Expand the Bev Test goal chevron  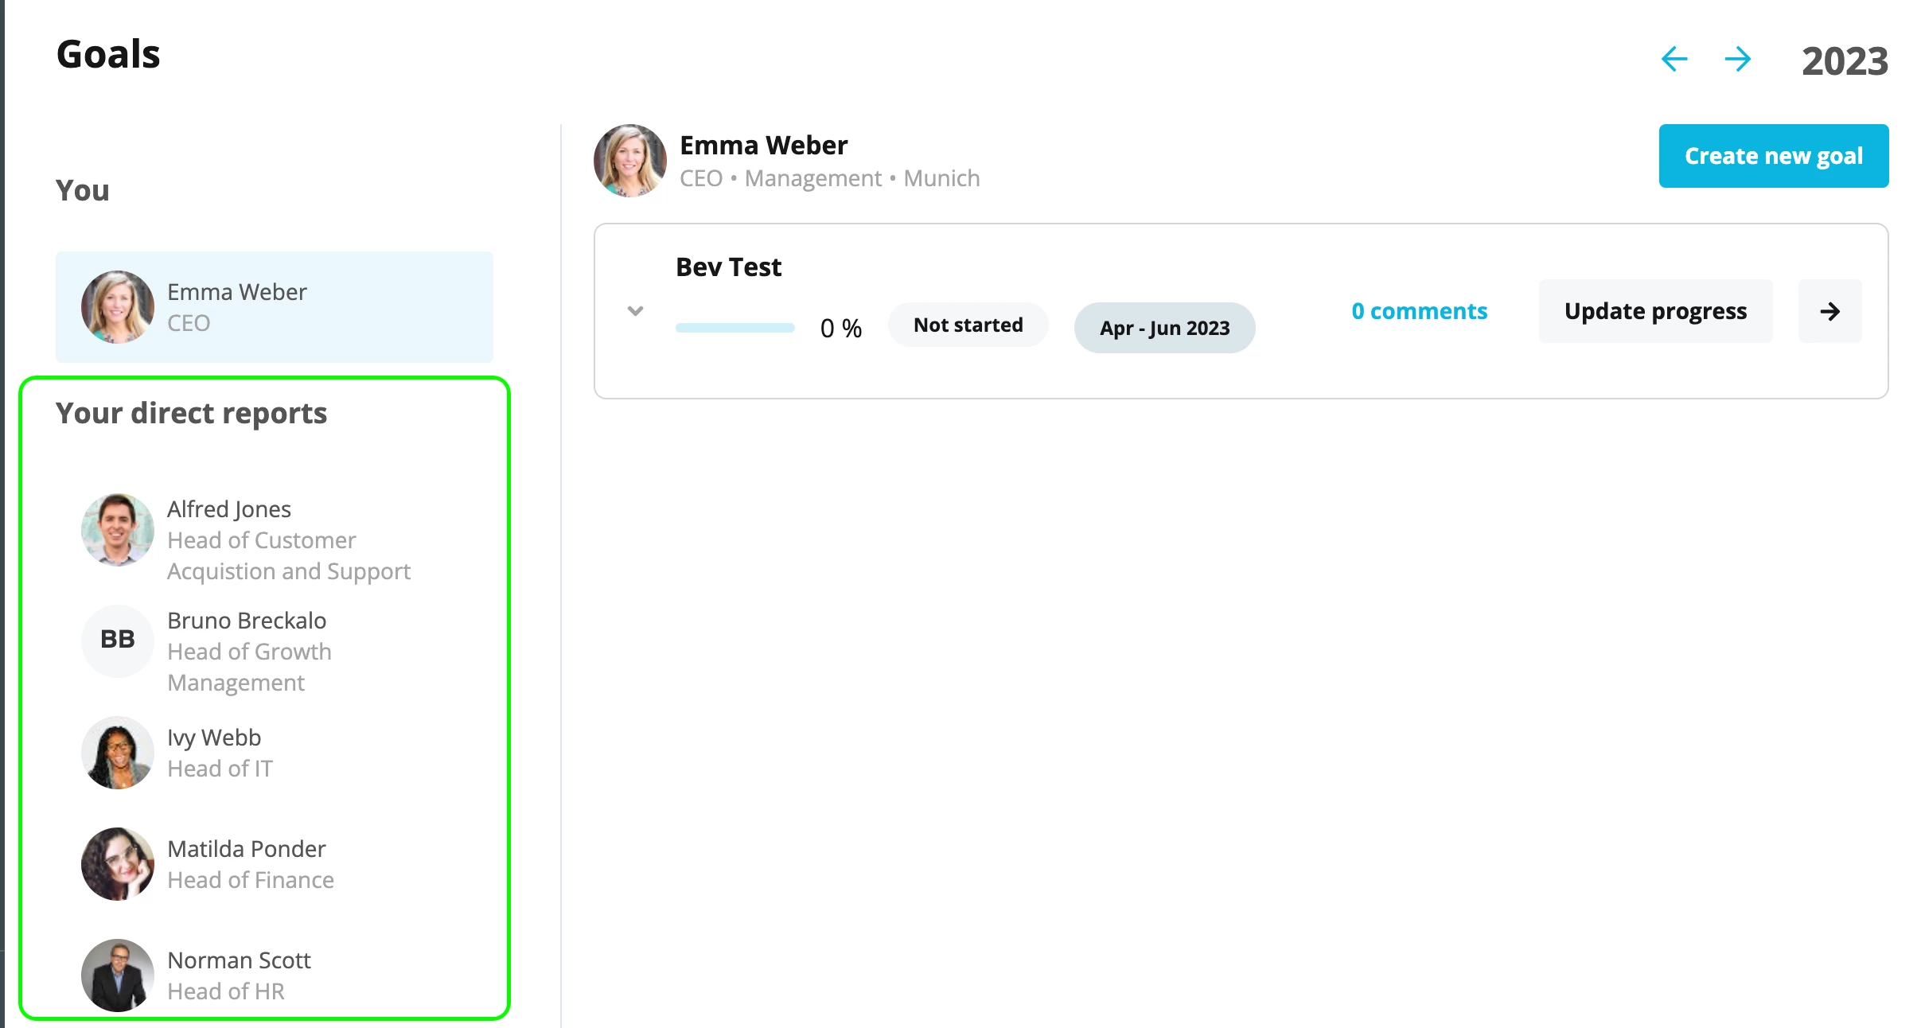[635, 311]
